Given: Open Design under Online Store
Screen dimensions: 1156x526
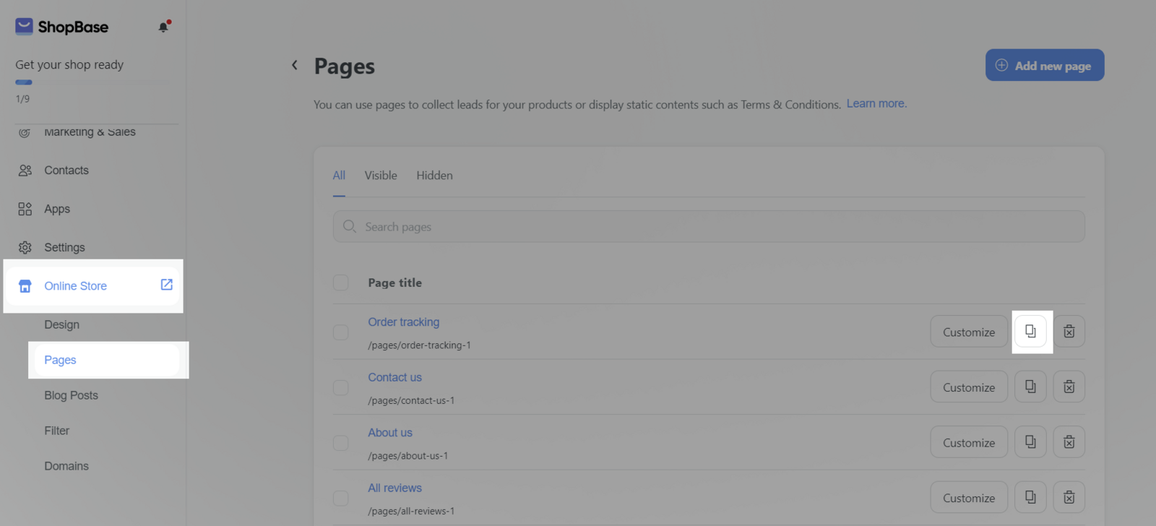Looking at the screenshot, I should 62,324.
